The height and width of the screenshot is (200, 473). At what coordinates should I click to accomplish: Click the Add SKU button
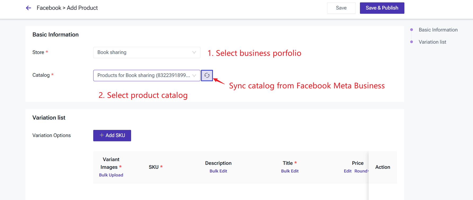pyautogui.click(x=112, y=135)
